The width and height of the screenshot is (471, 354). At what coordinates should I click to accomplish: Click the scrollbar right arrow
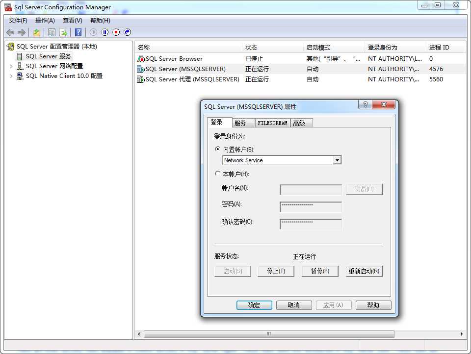coord(462,334)
